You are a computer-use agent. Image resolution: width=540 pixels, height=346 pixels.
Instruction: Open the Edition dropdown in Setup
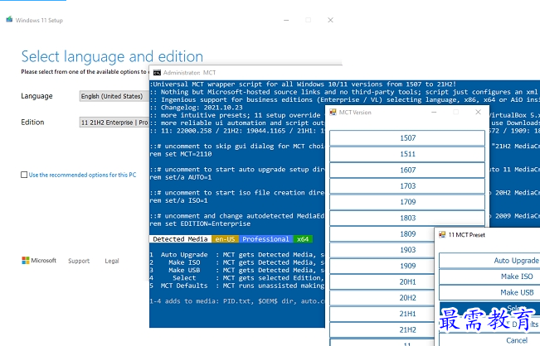coord(114,123)
